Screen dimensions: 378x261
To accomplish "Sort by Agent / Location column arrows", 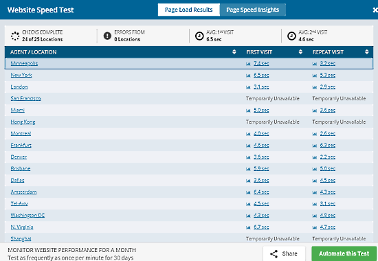I will click(x=234, y=52).
